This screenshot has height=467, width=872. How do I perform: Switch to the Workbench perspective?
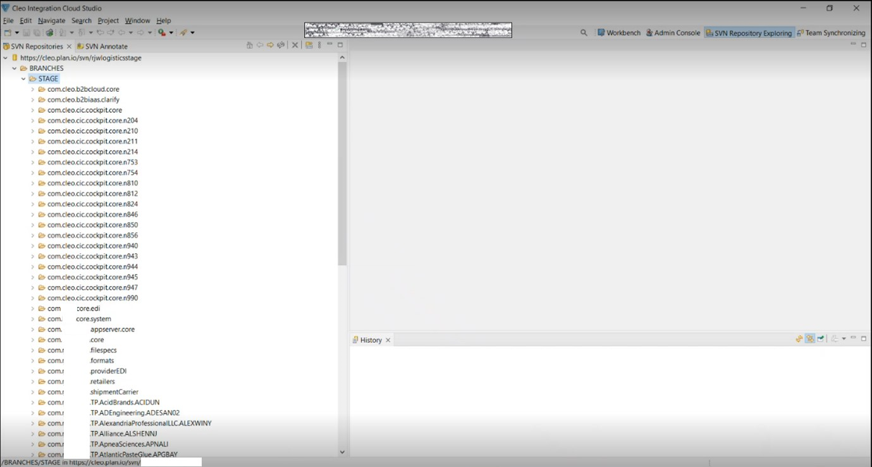[619, 33]
